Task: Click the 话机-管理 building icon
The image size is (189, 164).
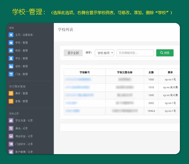Action: (11, 66)
